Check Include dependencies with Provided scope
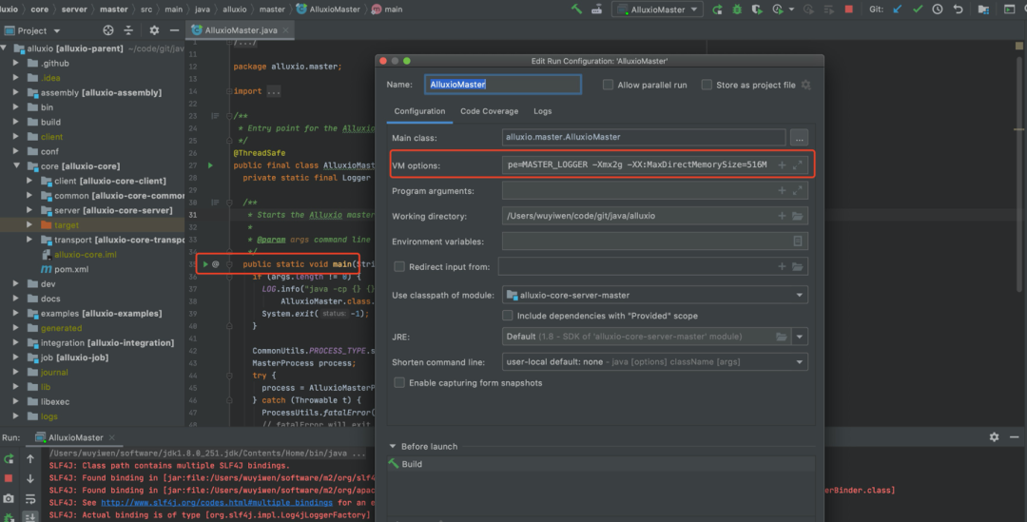 click(x=507, y=316)
